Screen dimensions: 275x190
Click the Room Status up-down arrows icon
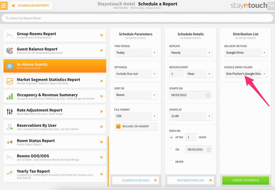(10, 142)
